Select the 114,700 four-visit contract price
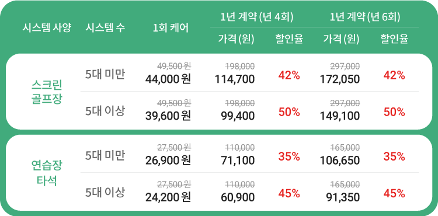The width and height of the screenshot is (438, 216). pyautogui.click(x=235, y=79)
